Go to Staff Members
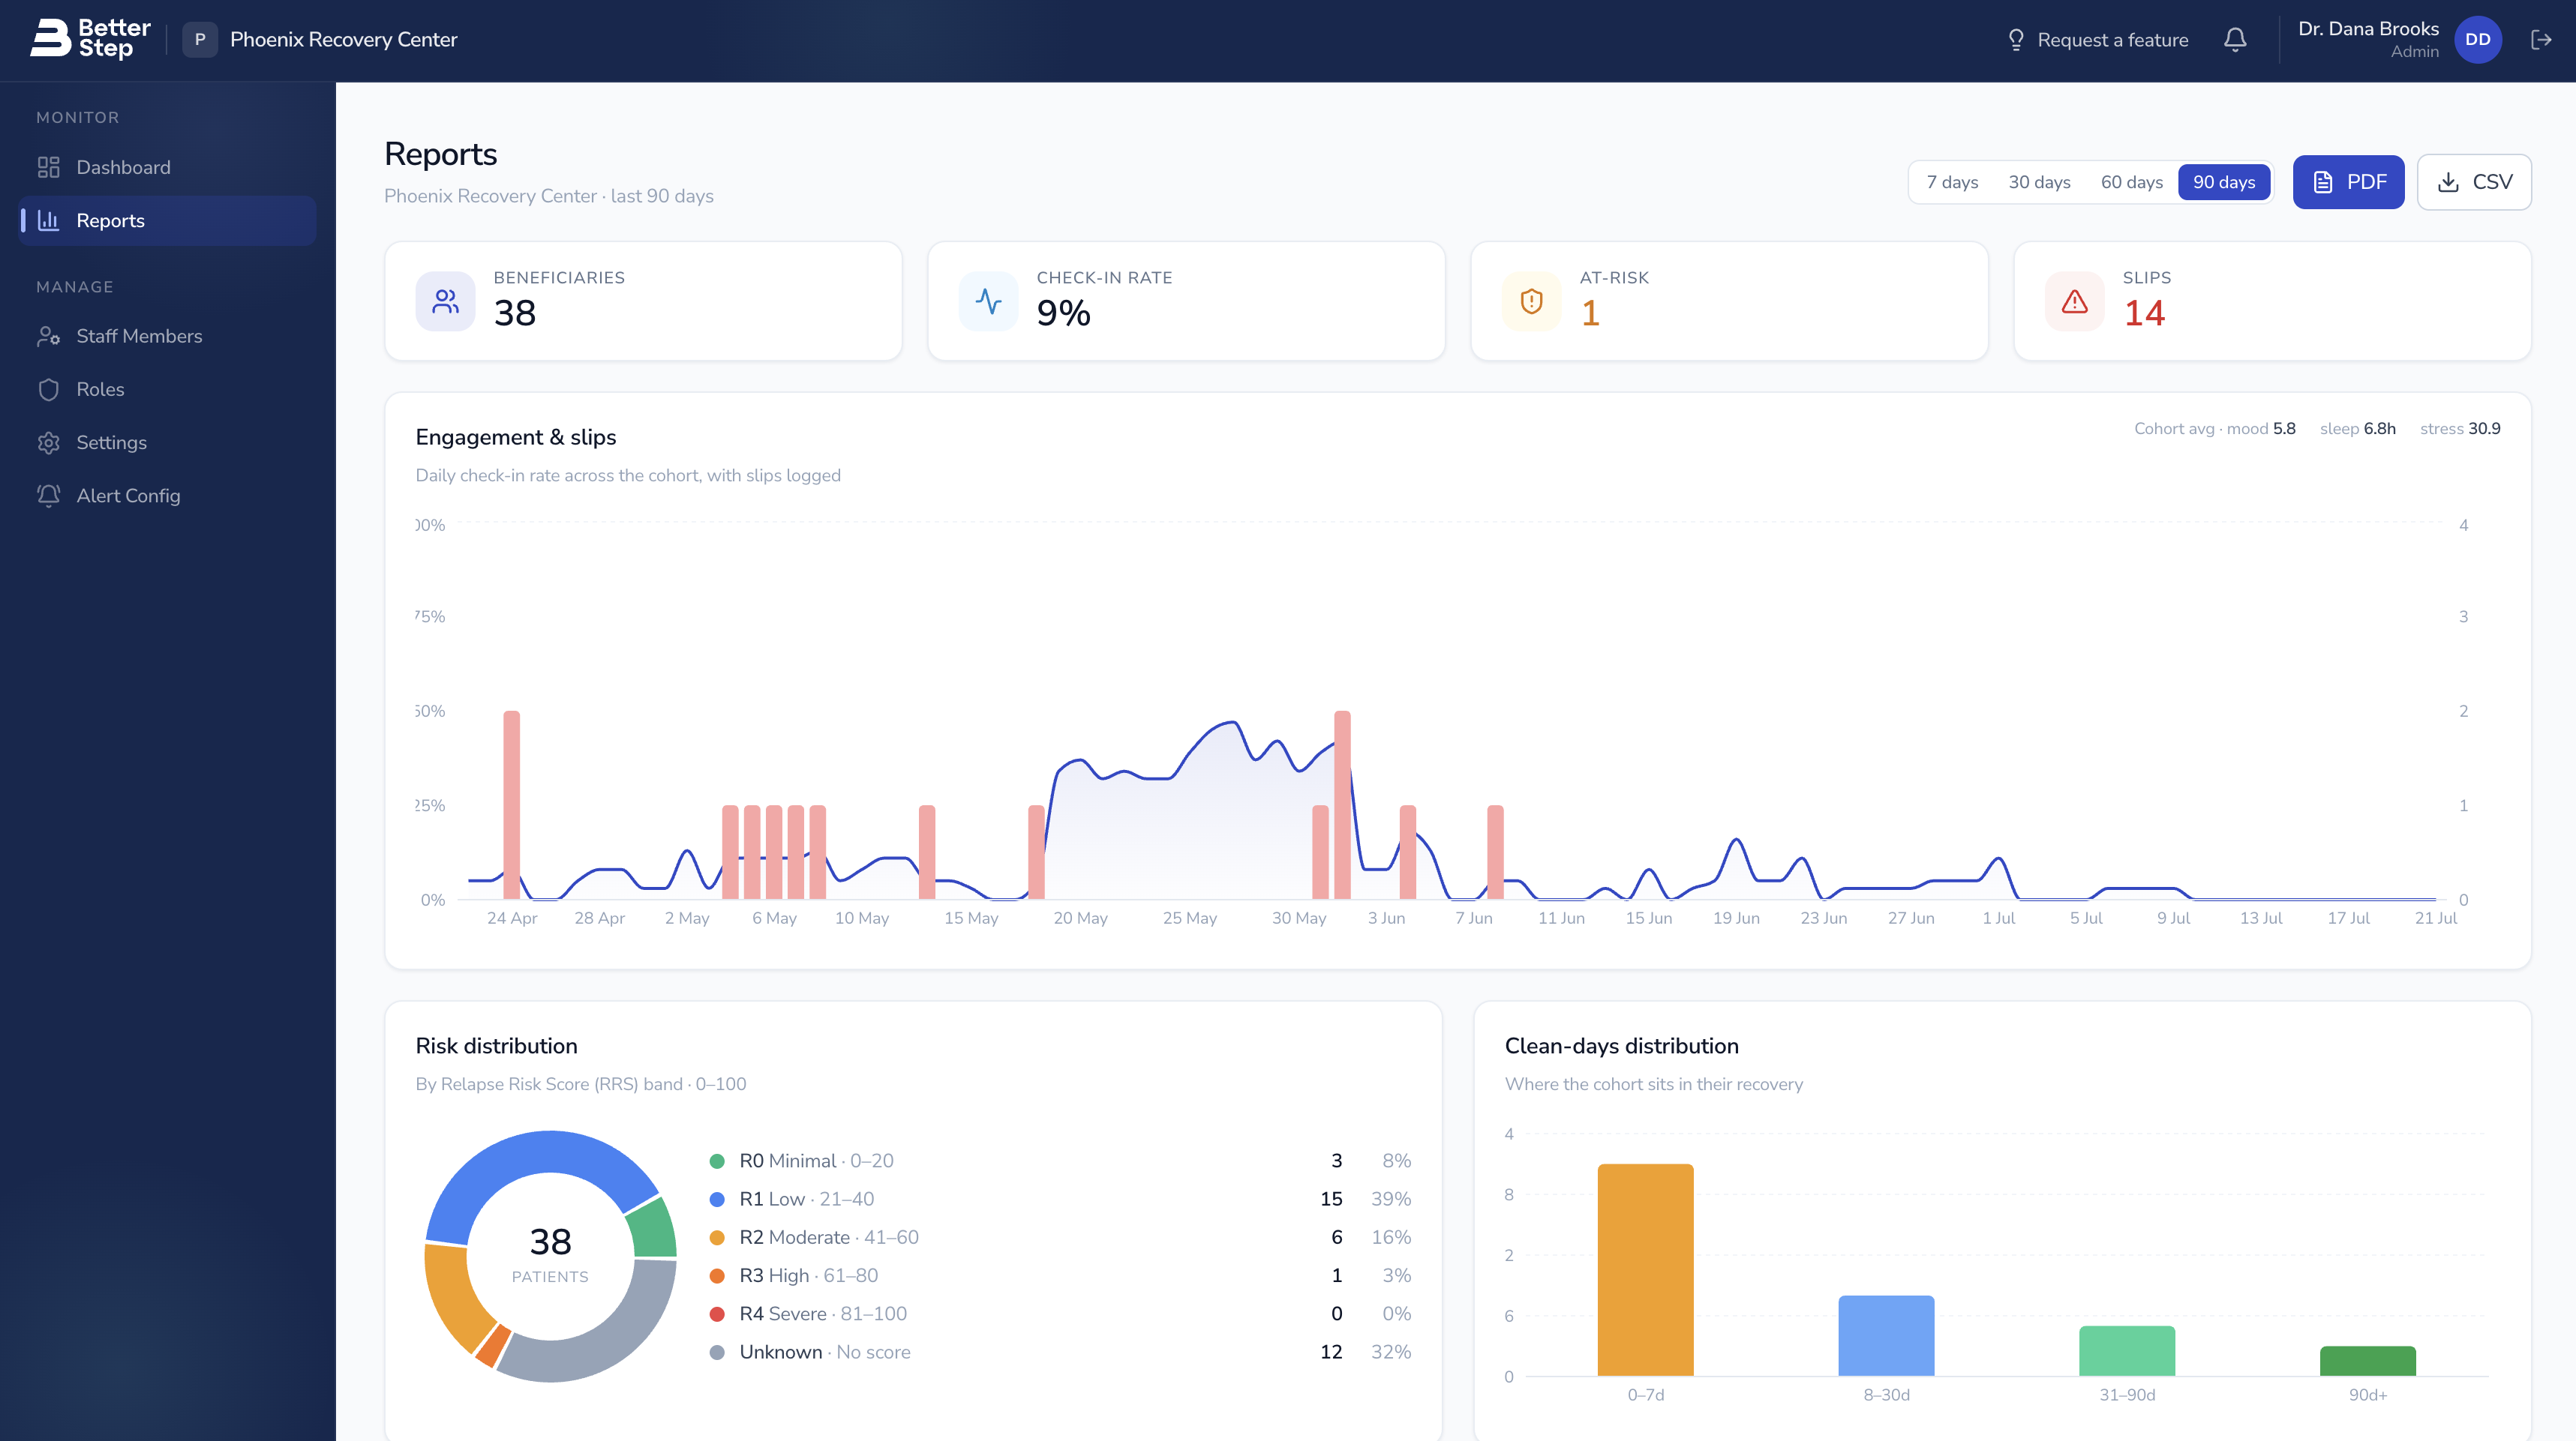The height and width of the screenshot is (1441, 2576). (x=167, y=336)
